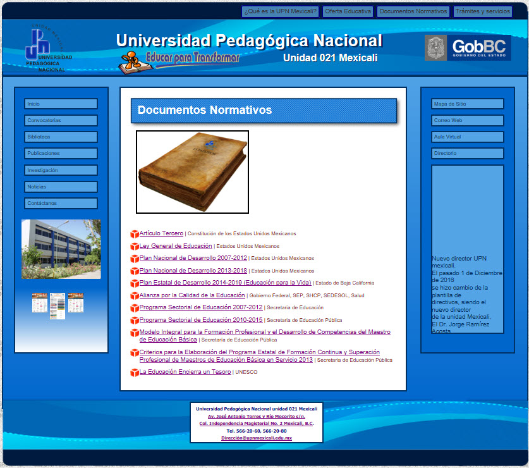Image resolution: width=529 pixels, height=468 pixels.
Task: Click the UNESCO label text
Action: 246,372
